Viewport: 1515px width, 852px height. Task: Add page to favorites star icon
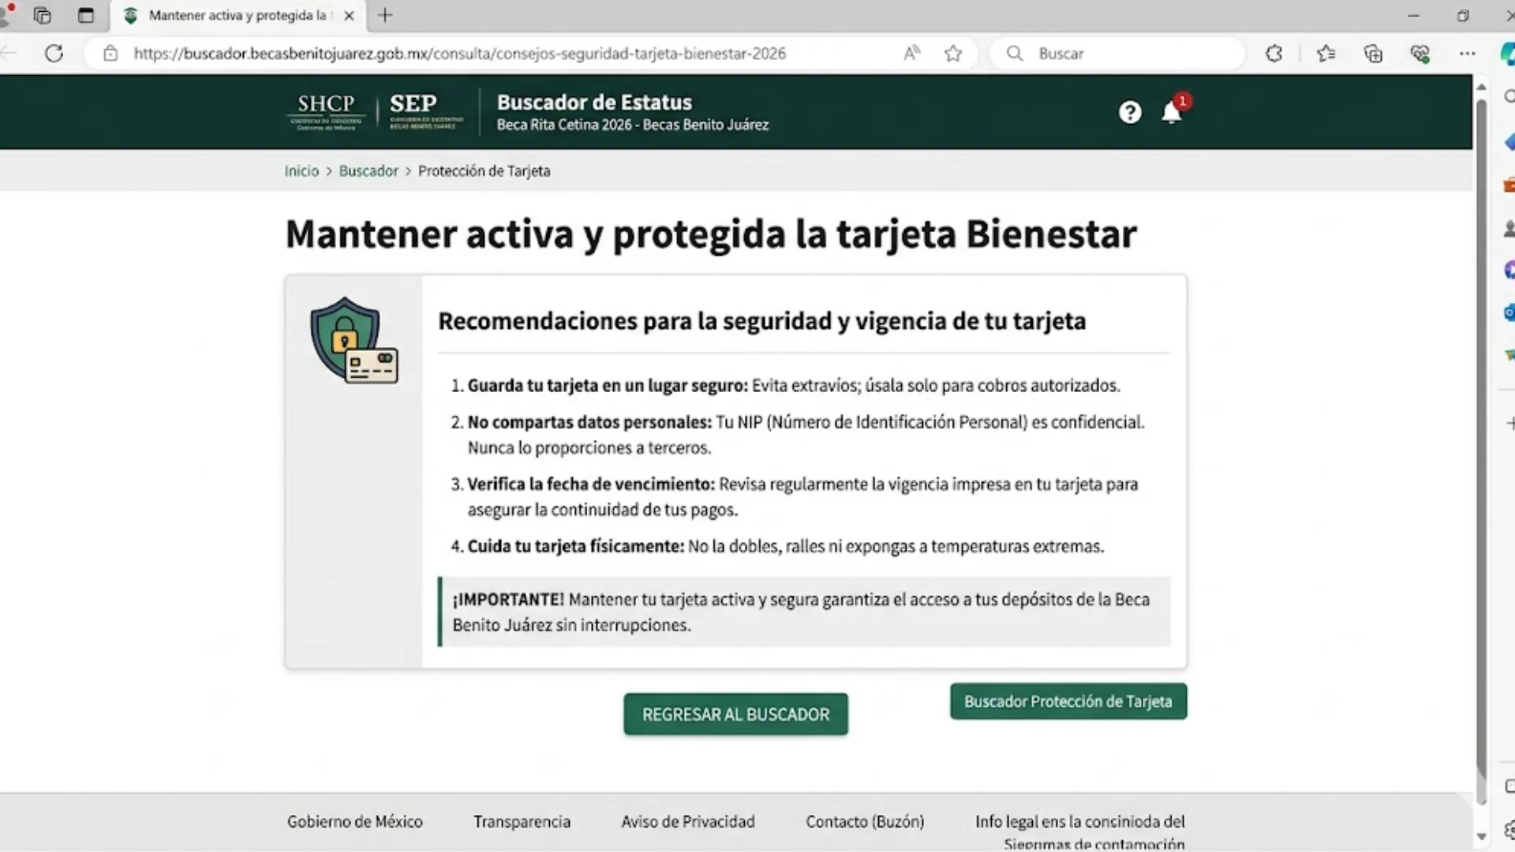point(953,54)
